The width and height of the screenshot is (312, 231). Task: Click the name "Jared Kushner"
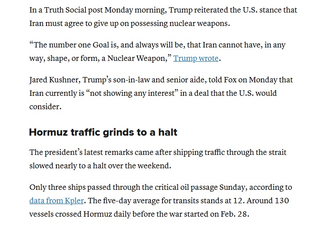coord(55,80)
